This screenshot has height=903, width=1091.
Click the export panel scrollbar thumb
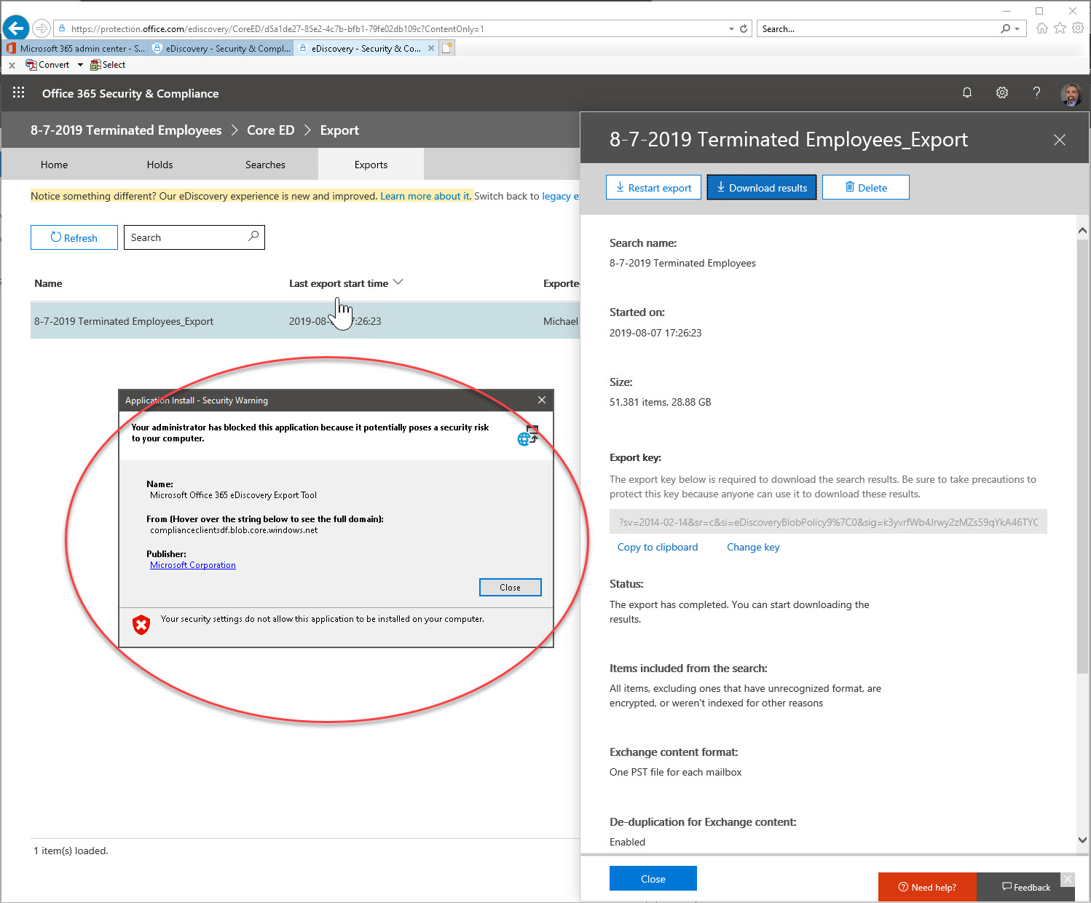tap(1082, 455)
